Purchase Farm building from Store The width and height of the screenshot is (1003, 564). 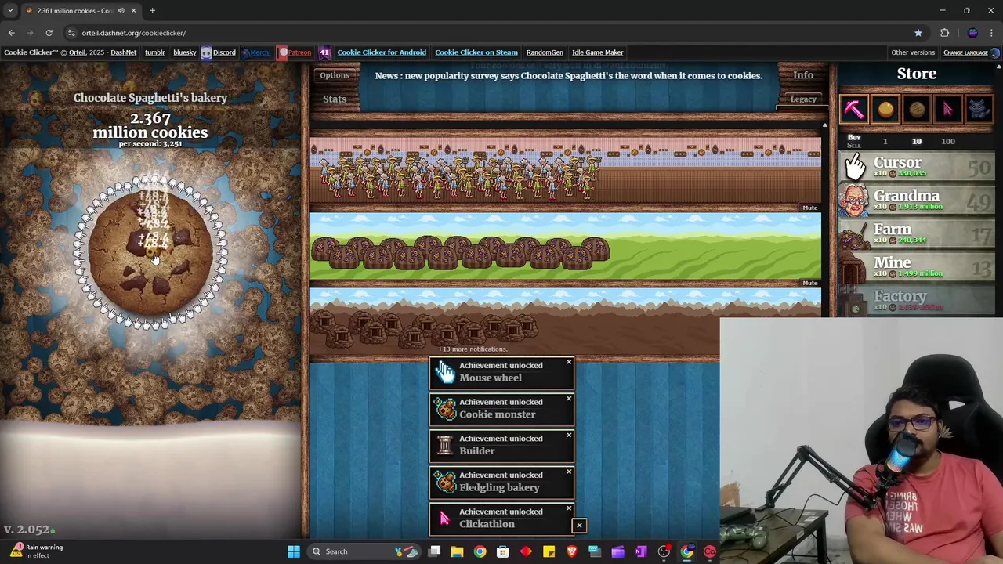[917, 233]
